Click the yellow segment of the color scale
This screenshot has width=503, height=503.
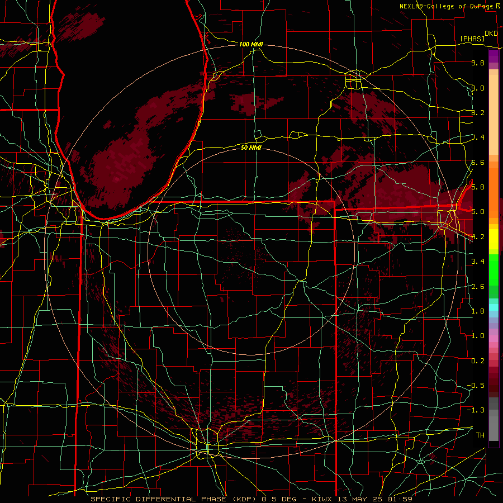(x=493, y=239)
